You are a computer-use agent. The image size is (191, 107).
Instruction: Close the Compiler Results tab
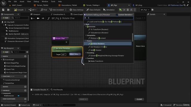coord(48,90)
